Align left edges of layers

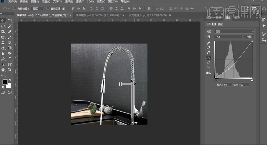click(91, 9)
